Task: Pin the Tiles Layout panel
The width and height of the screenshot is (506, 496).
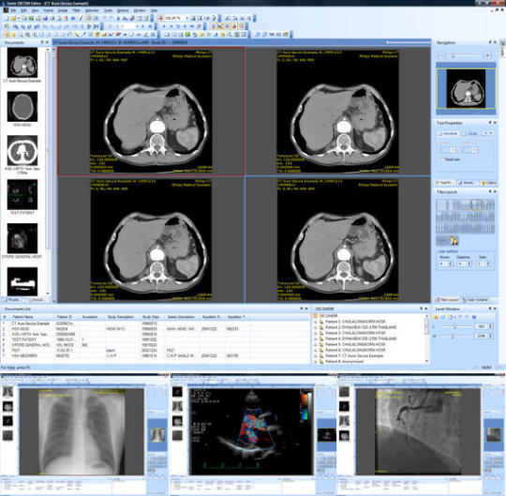Action: pyautogui.click(x=489, y=192)
